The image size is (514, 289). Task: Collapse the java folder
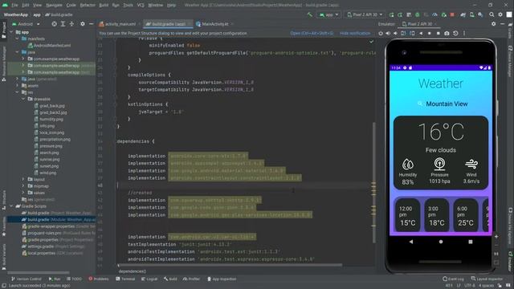point(18,52)
